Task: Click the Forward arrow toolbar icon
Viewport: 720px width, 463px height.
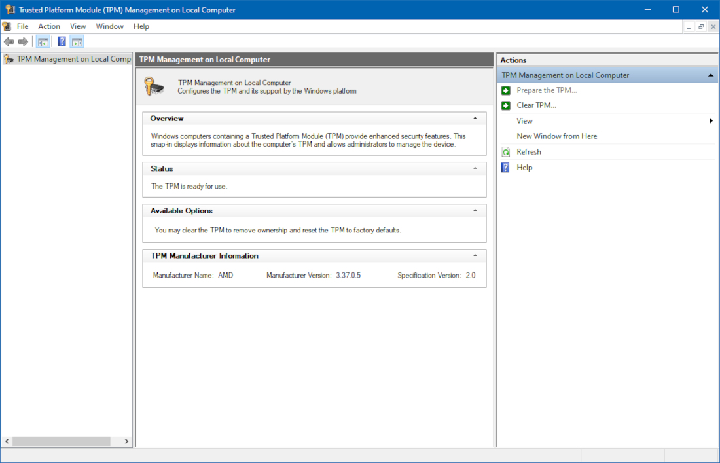Action: (23, 42)
